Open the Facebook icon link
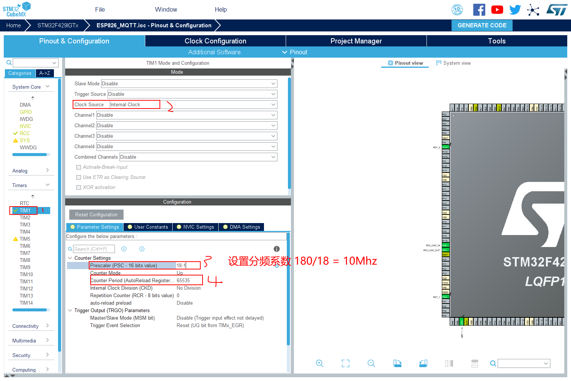Screen dimensions: 571x381 click(479, 10)
